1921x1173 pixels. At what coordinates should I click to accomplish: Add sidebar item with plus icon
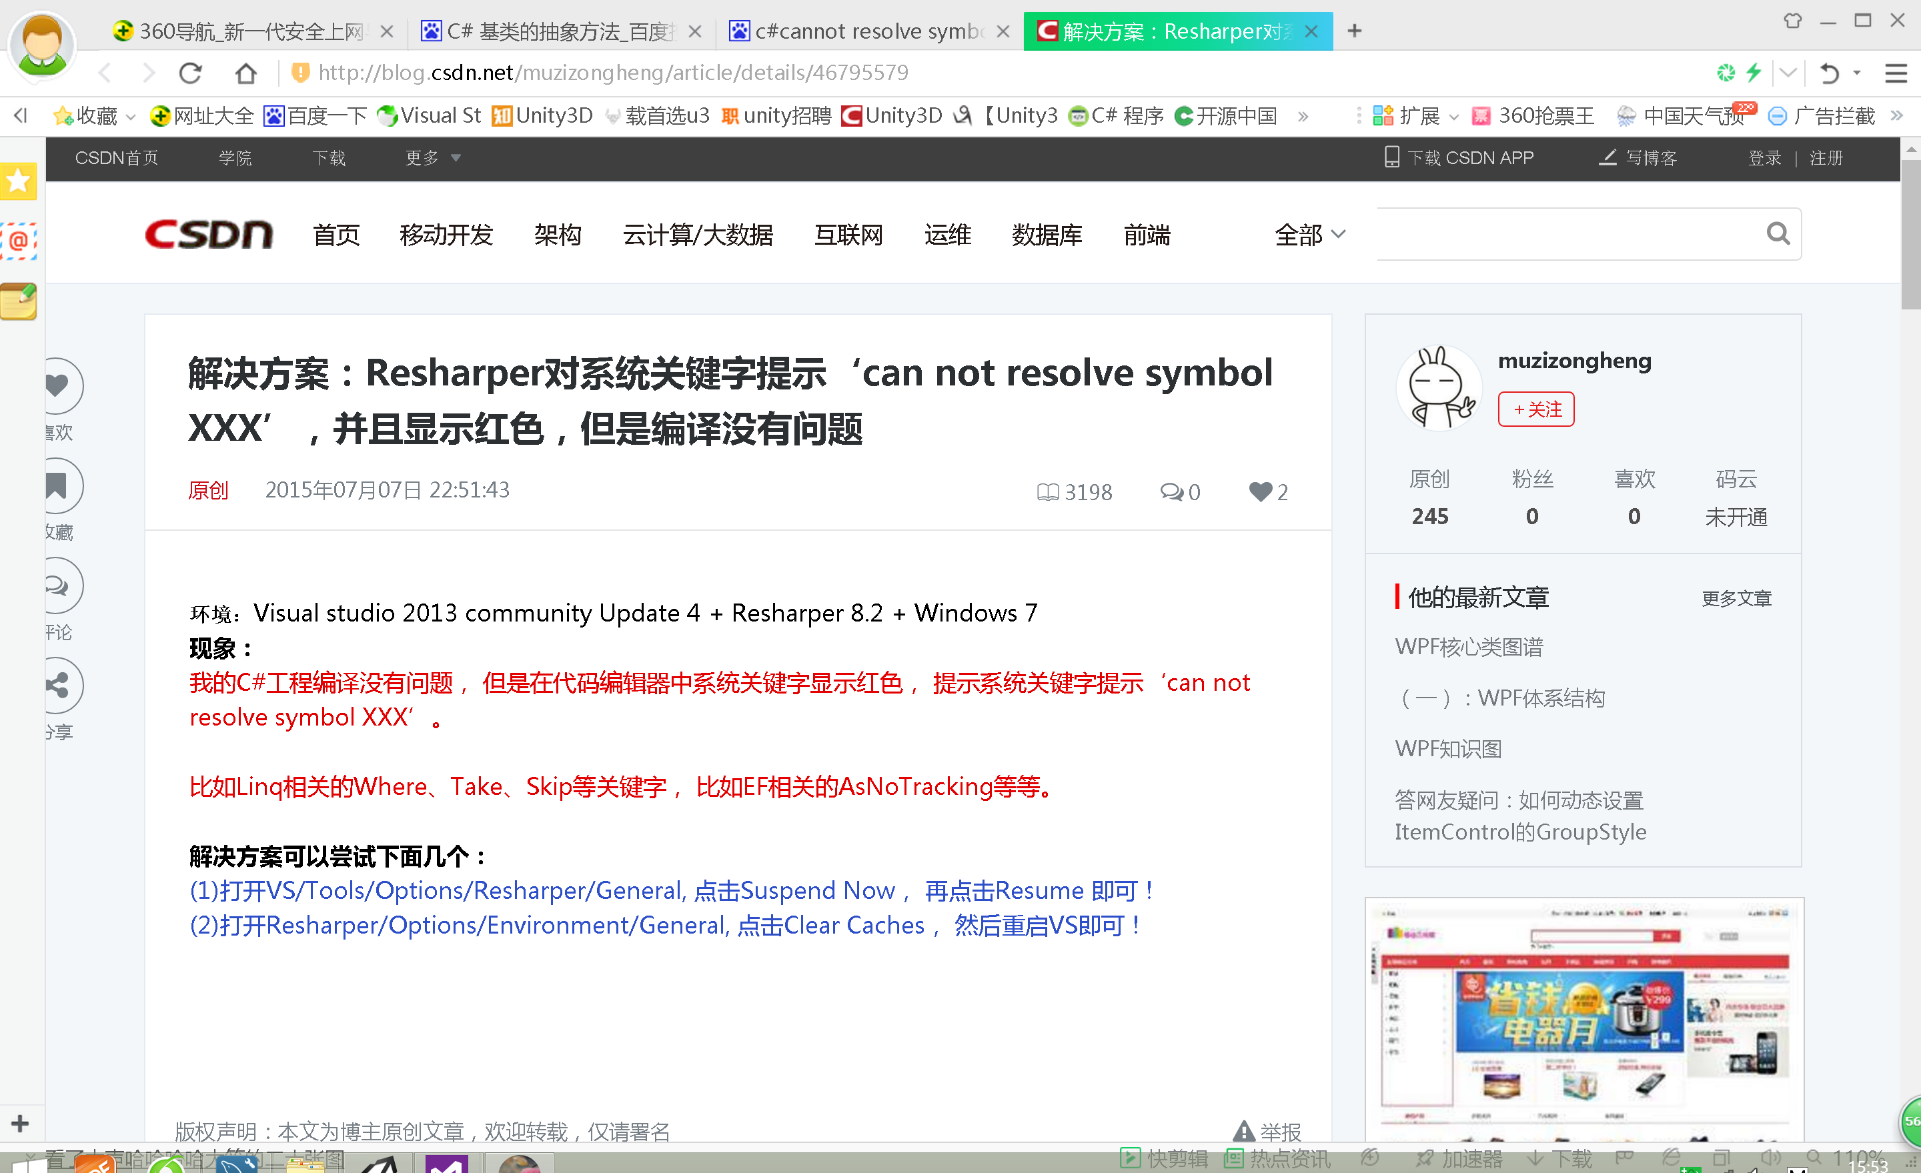[x=19, y=1123]
